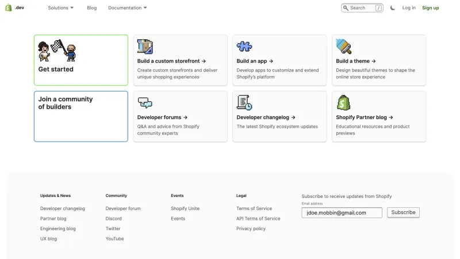The image size is (460, 259).
Task: Click the Log in link
Action: 409,7
